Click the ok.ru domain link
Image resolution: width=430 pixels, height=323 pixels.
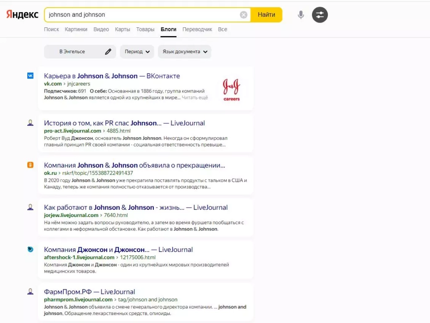point(50,173)
